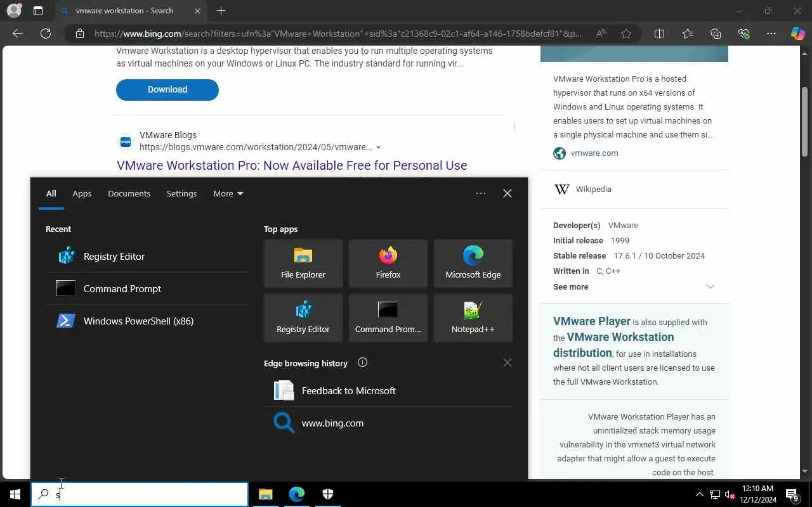Close the vmware workstation search tab
Screen dimensions: 812x507
pos(197,11)
